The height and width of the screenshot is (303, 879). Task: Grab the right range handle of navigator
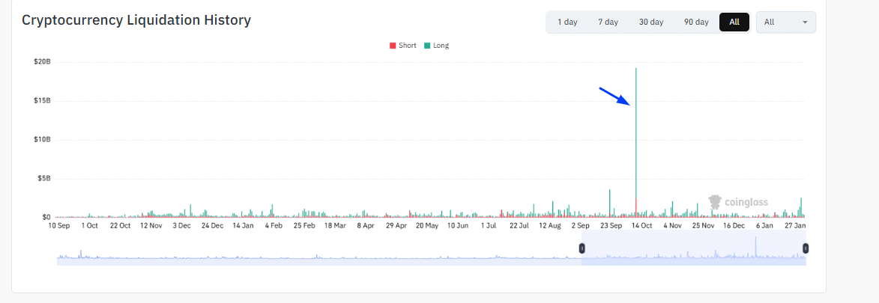pyautogui.click(x=806, y=248)
